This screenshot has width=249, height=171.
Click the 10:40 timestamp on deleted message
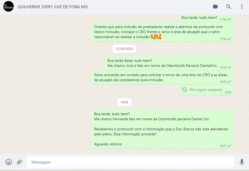pos(228,92)
